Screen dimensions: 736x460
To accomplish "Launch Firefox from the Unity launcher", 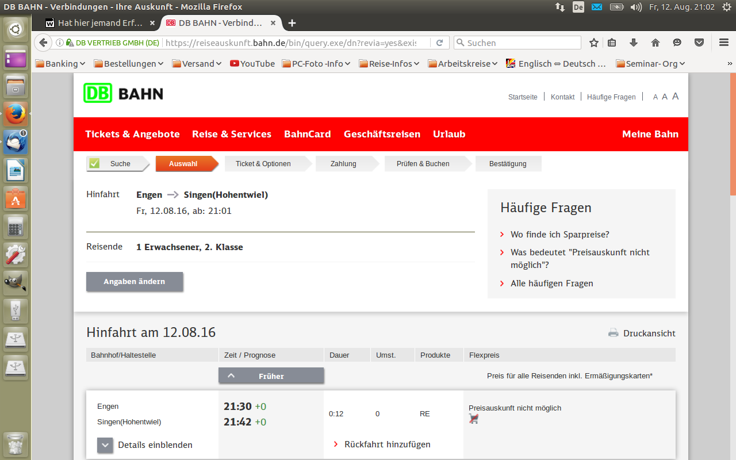I will [x=16, y=114].
